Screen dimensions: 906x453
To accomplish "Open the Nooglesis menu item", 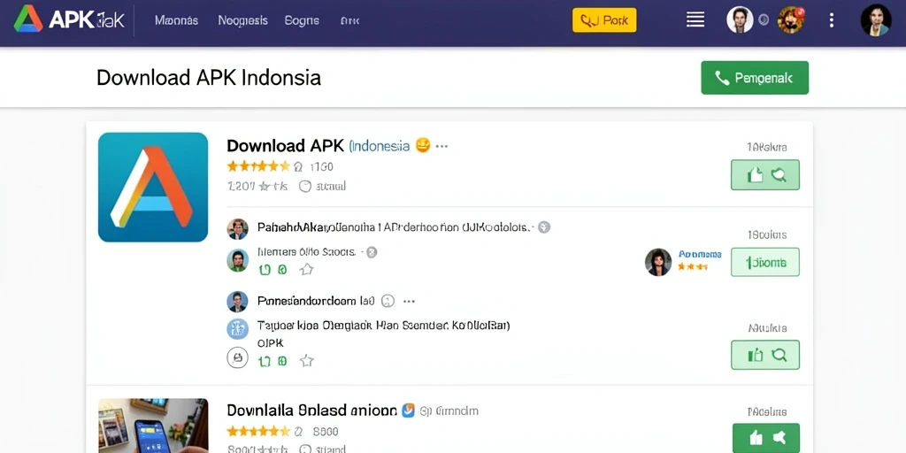I will pyautogui.click(x=242, y=20).
